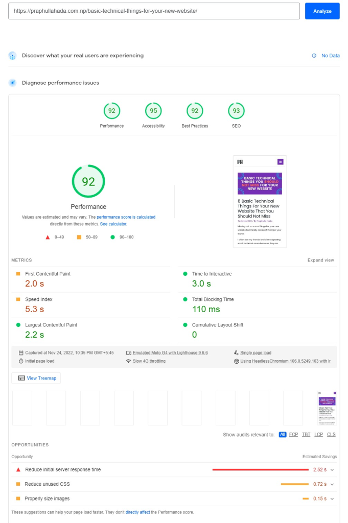Click the Performance score gauge in summary row
This screenshot has width=348, height=523.
[x=111, y=111]
